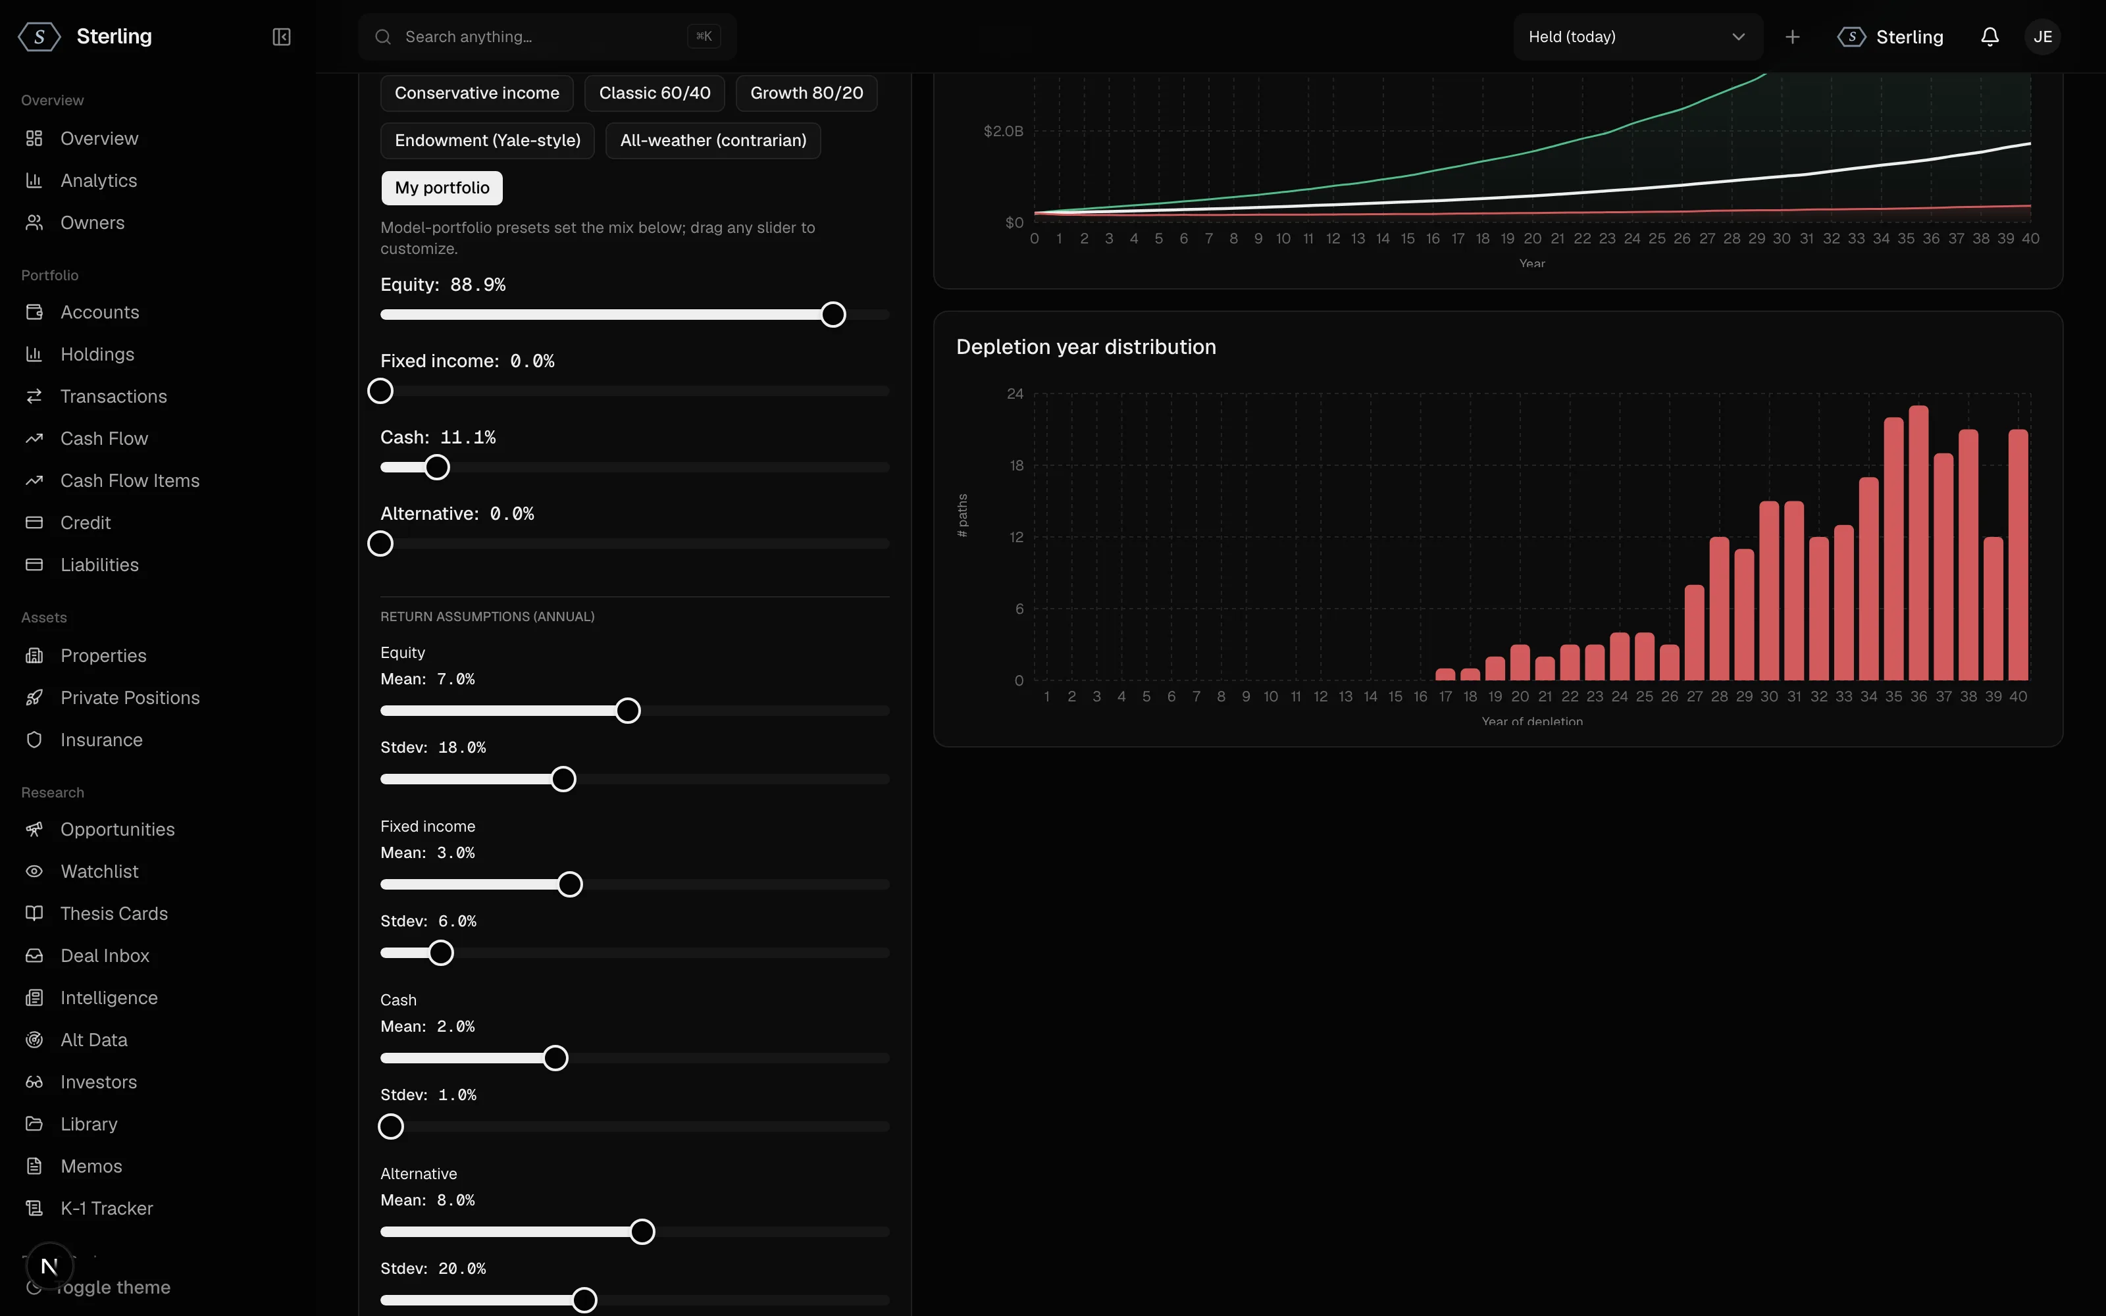Screen dimensions: 2106x1316
Task: Adjust the Fixed income Stdev slider
Action: tap(441, 953)
